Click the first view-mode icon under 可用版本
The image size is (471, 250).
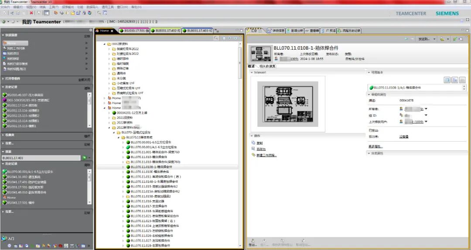(x=447, y=80)
